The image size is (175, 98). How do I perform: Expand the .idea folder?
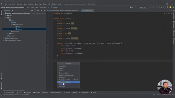[6, 16]
